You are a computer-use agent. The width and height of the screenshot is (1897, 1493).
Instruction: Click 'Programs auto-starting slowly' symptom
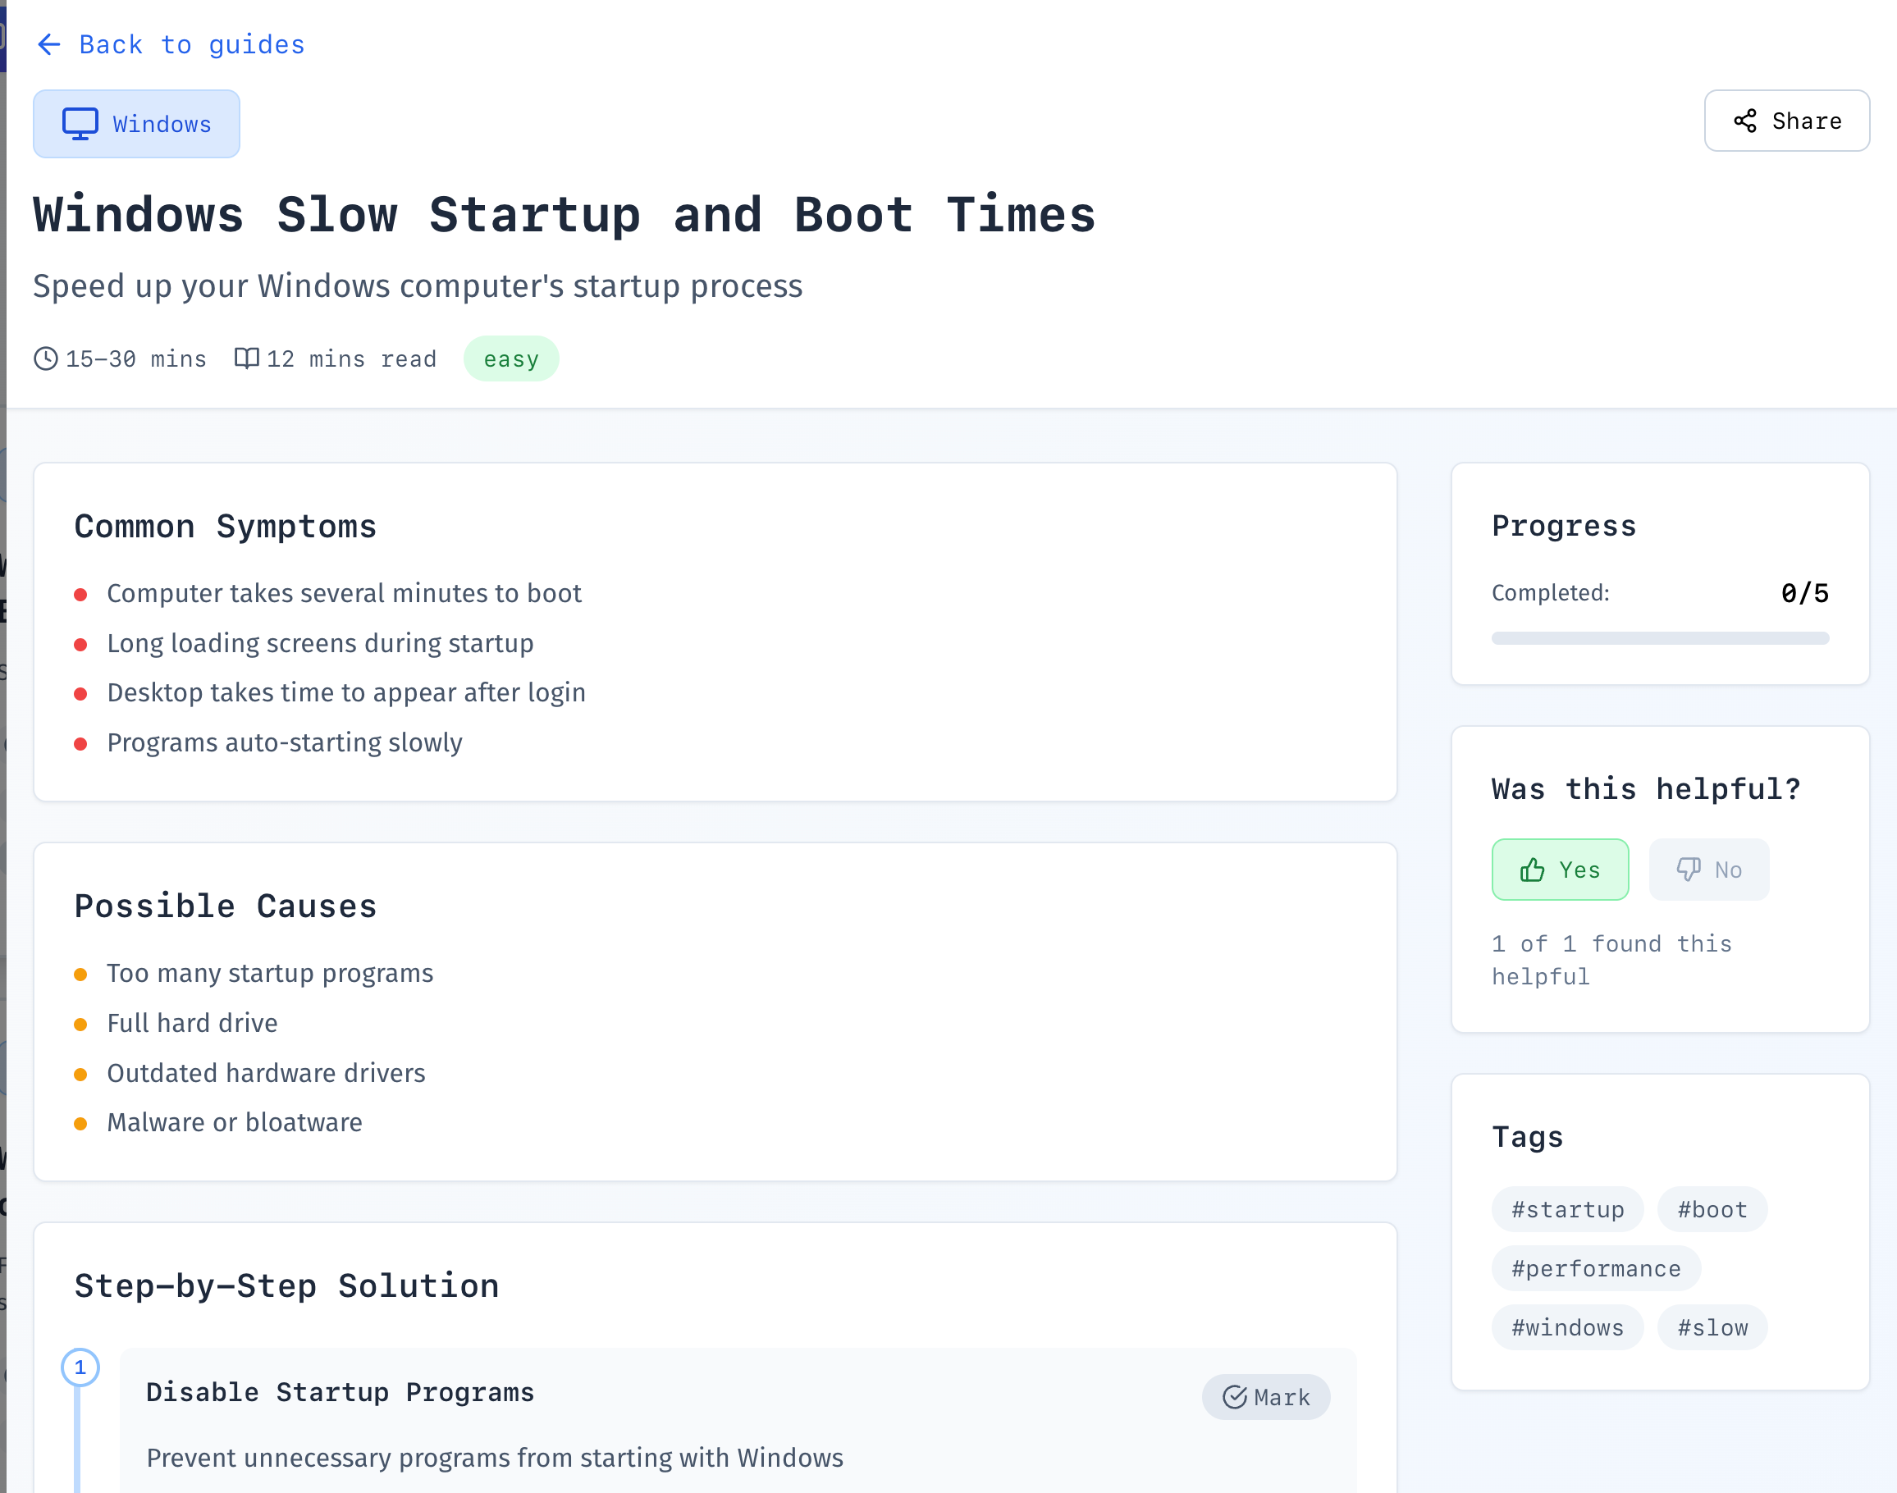click(284, 743)
